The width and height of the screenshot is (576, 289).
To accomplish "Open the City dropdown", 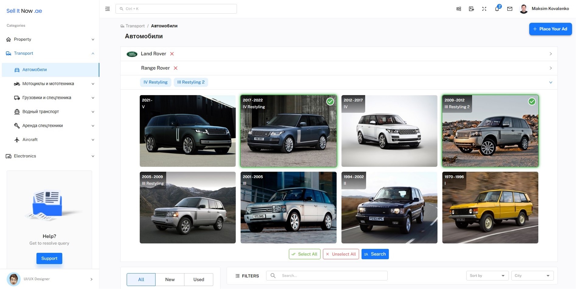I will (532, 276).
